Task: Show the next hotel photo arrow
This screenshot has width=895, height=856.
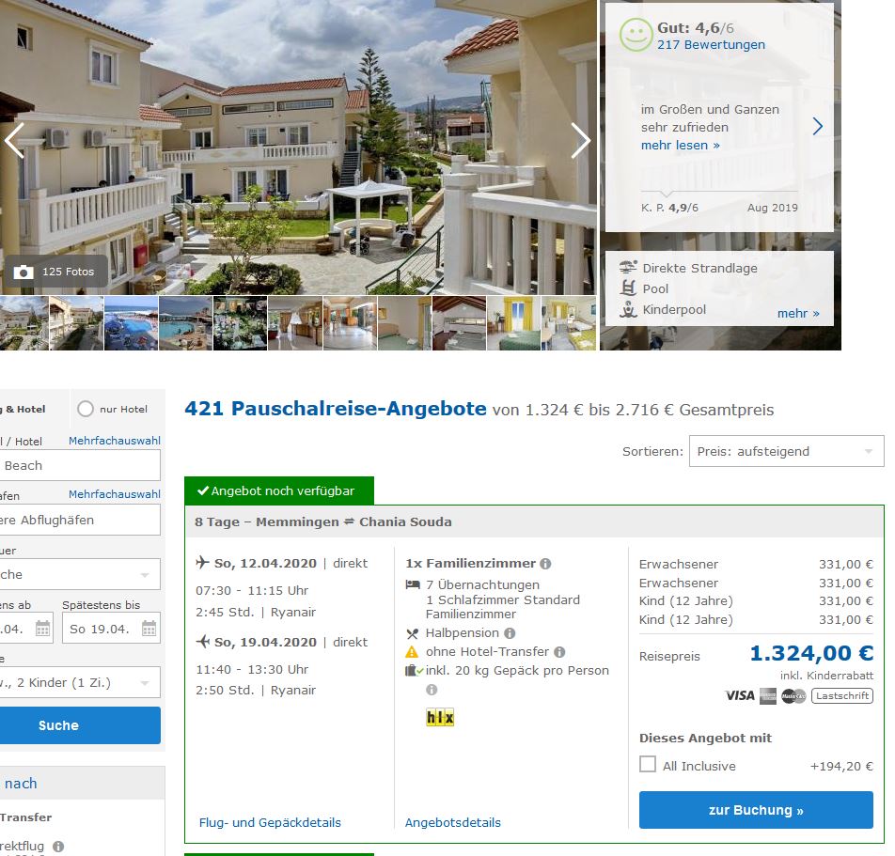Action: [580, 140]
